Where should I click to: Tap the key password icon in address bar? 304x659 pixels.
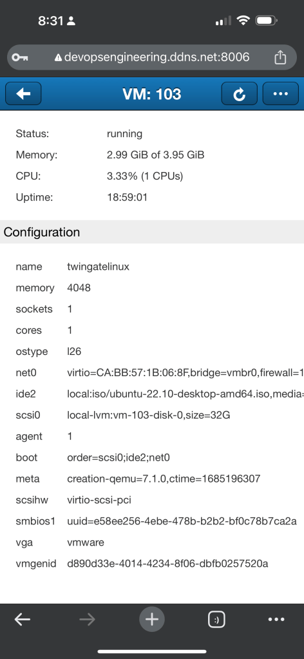point(19,57)
